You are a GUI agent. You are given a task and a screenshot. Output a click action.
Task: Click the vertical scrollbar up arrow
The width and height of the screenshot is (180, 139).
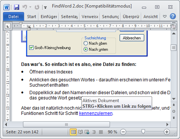(174, 34)
